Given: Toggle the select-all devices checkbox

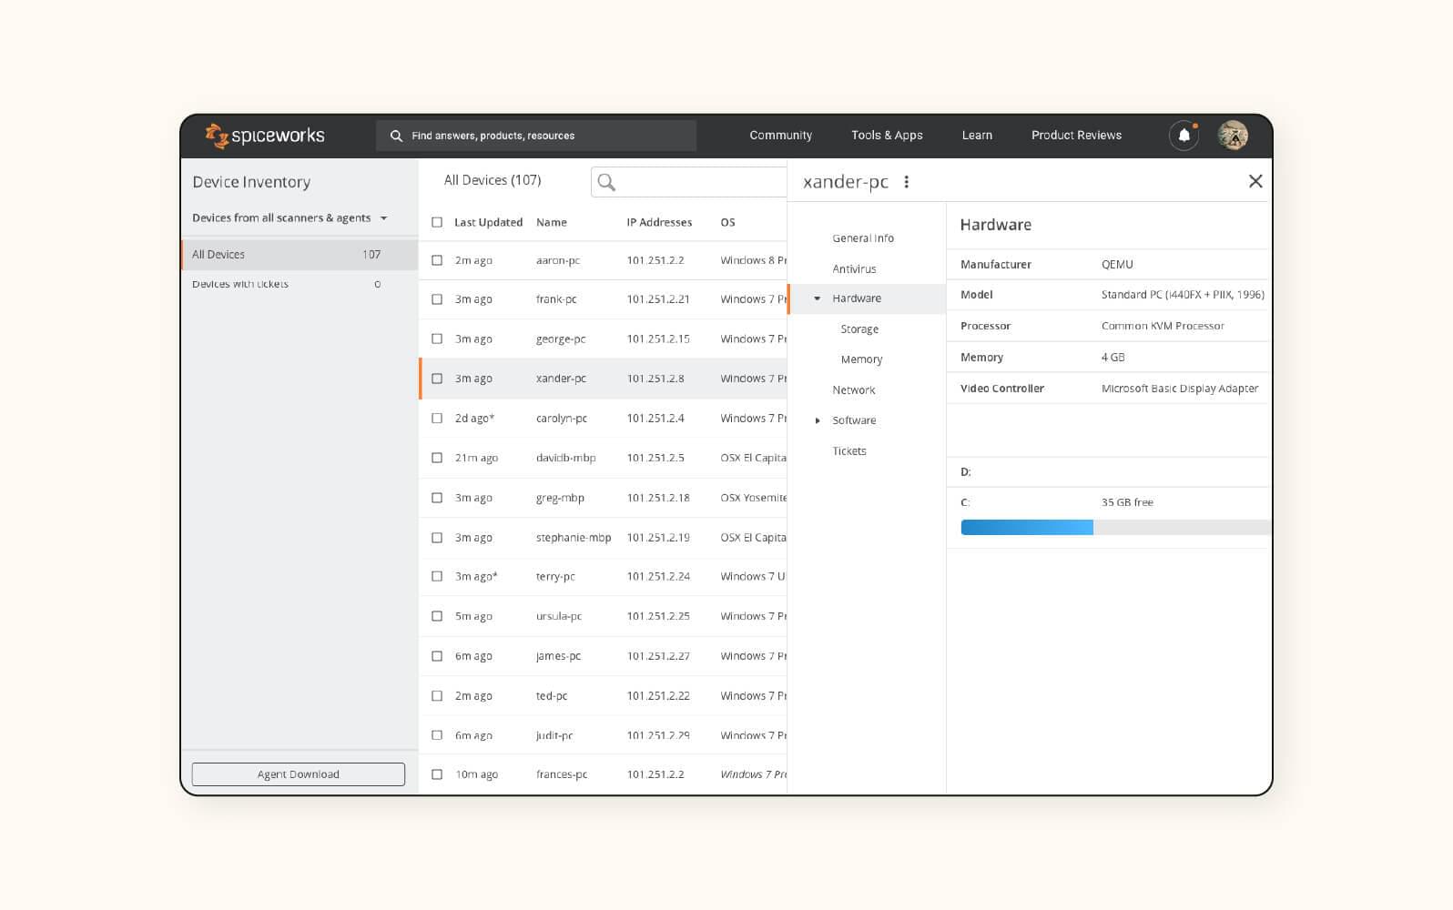Looking at the screenshot, I should tap(437, 222).
